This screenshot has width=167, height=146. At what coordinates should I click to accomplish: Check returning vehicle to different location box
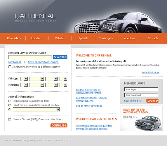(x=10, y=67)
